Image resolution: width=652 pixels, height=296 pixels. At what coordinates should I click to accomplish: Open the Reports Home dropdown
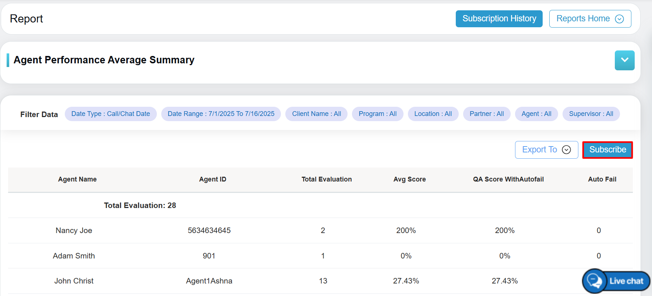click(x=590, y=19)
